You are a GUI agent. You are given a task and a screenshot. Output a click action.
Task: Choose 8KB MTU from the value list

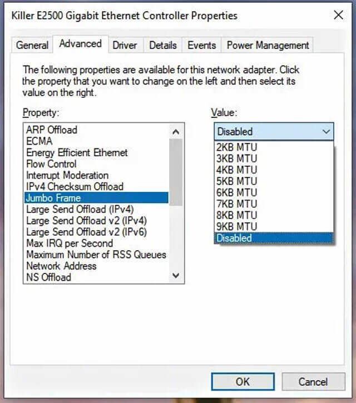(274, 215)
